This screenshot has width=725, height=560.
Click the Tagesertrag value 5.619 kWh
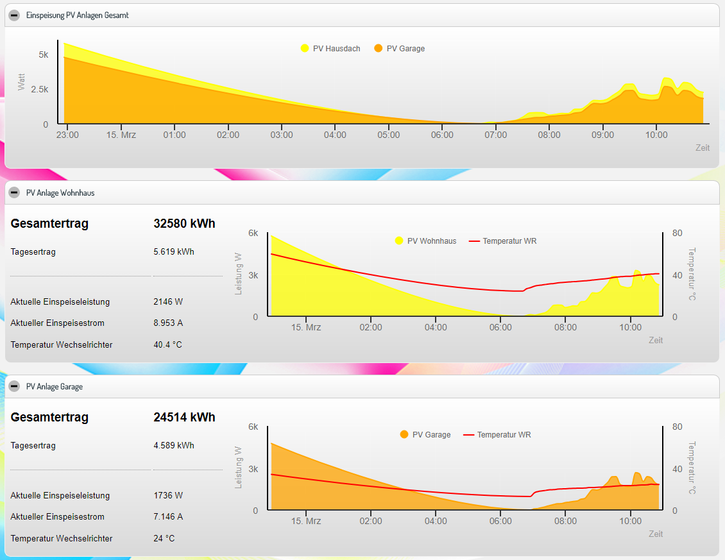coord(174,251)
